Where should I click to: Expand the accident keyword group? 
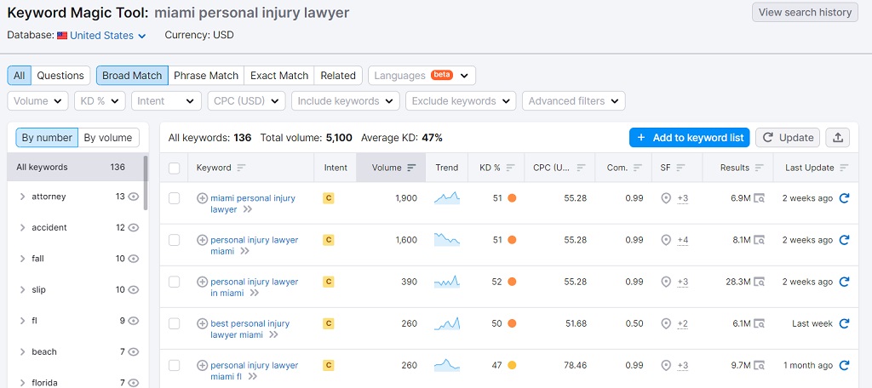tap(22, 228)
